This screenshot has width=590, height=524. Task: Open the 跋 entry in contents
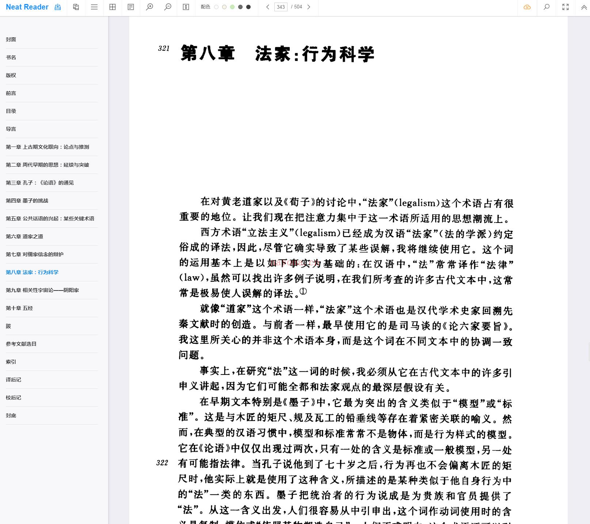pyautogui.click(x=8, y=326)
